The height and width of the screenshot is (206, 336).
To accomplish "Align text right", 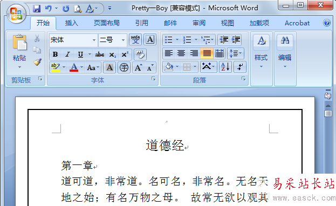I will tap(194, 53).
